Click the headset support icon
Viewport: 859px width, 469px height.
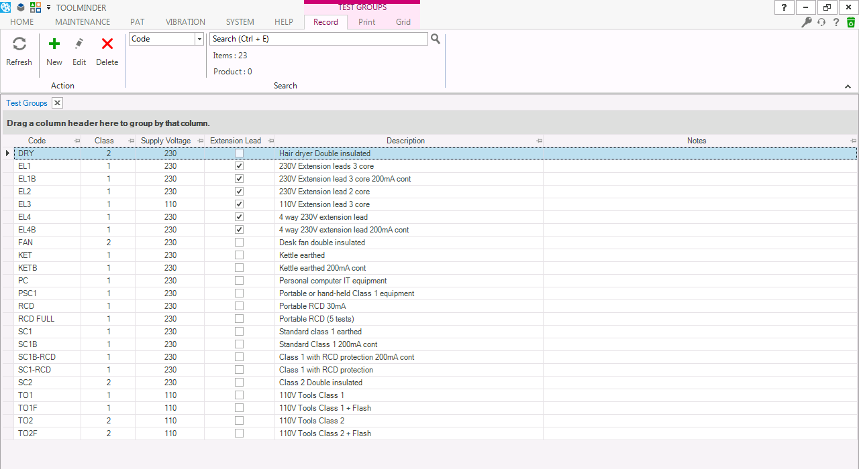(x=821, y=22)
